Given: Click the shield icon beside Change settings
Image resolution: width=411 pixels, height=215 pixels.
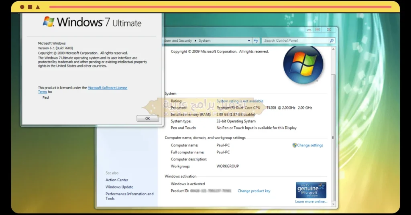Looking at the screenshot, I should pos(295,145).
